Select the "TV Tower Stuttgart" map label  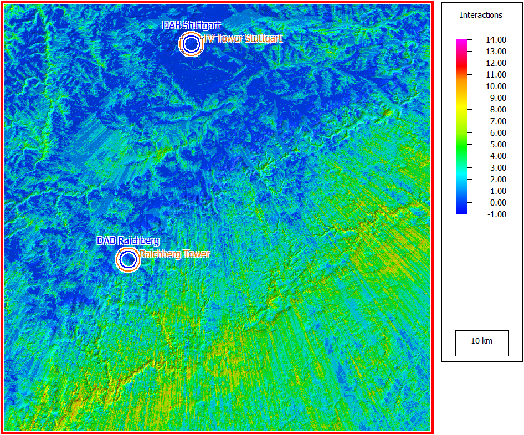click(x=243, y=39)
